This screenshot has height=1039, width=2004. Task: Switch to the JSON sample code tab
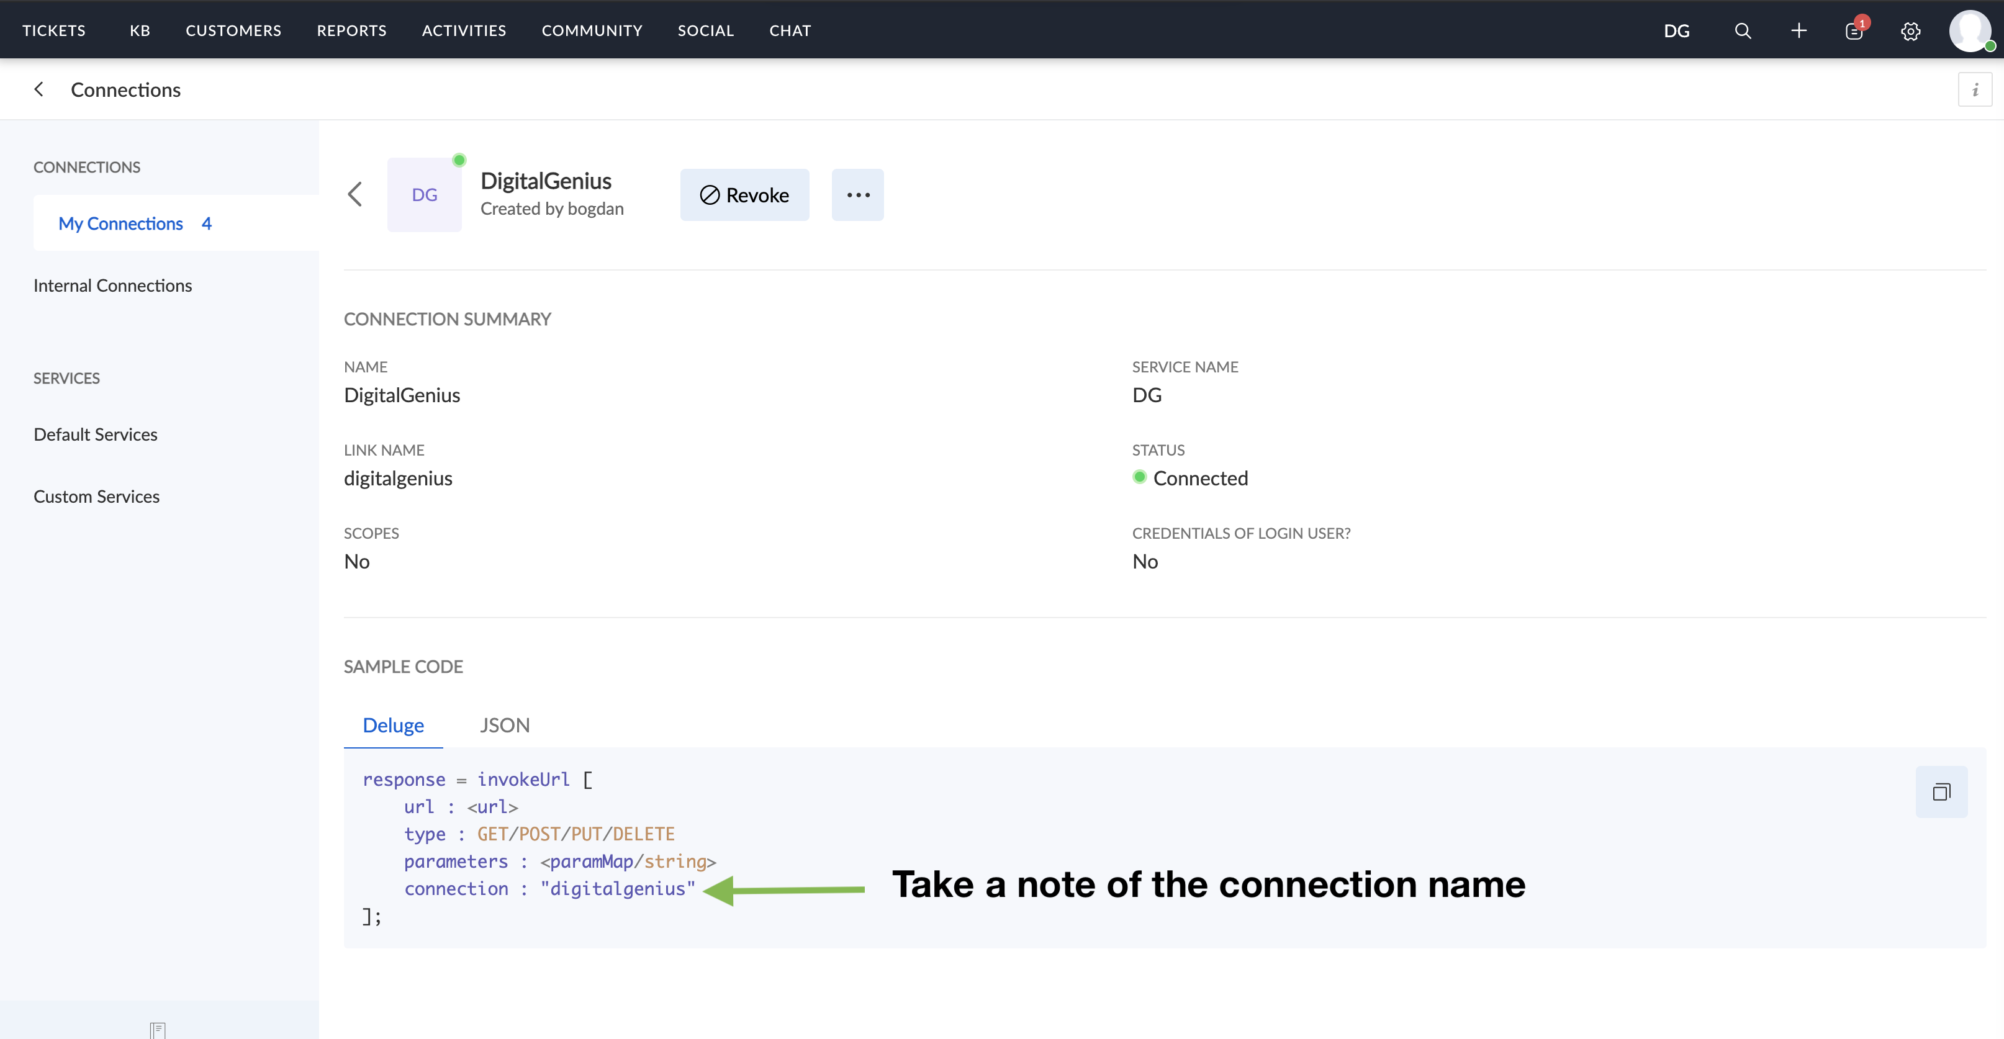coord(505,725)
